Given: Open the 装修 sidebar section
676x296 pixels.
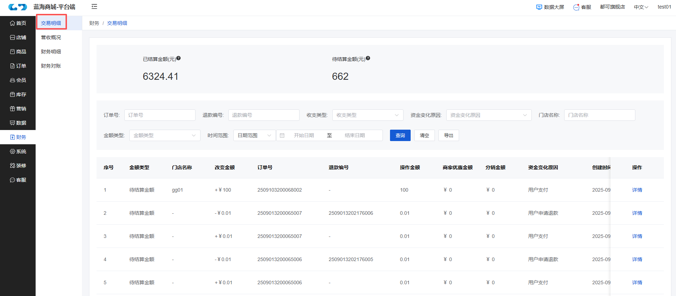Looking at the screenshot, I should (x=18, y=166).
